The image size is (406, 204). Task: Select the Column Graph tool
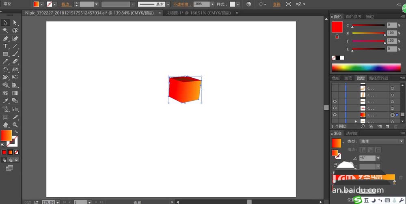point(15,109)
